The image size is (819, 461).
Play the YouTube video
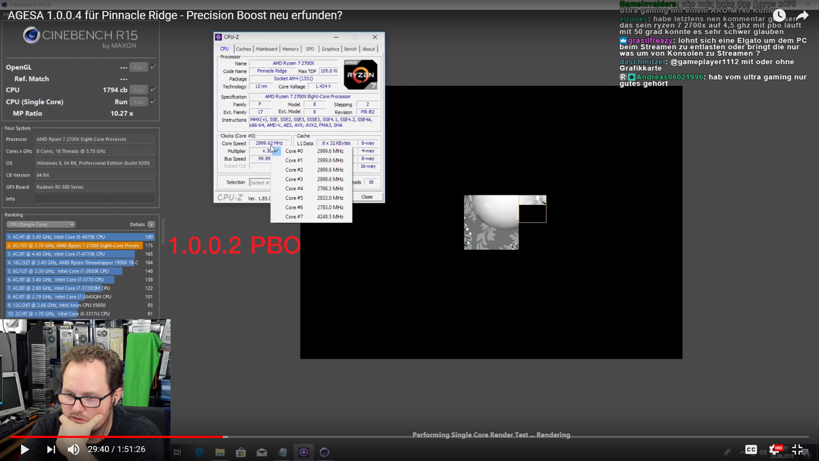(24, 449)
